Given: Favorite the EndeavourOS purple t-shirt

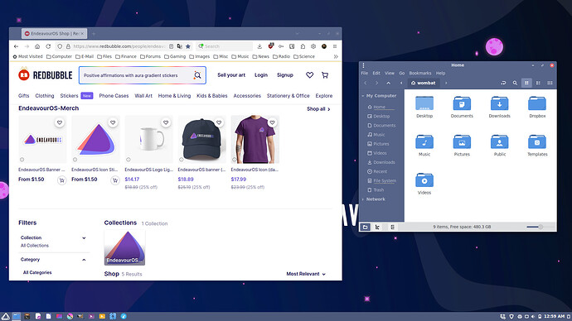Looking at the screenshot, I should (x=272, y=122).
